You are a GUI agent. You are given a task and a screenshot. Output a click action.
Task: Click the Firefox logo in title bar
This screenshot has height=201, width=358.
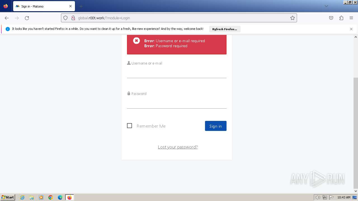click(6, 6)
